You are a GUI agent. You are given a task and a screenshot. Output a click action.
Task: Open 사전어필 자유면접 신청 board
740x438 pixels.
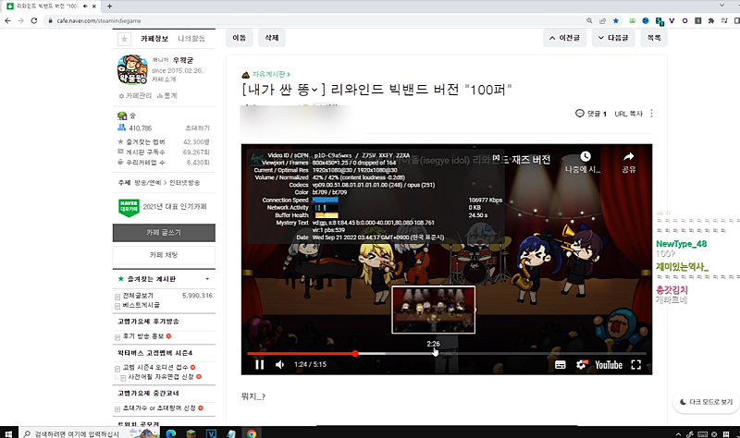[x=161, y=377]
